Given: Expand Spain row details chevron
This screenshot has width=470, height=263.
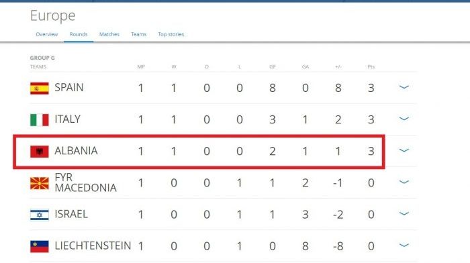Looking at the screenshot, I should point(404,87).
